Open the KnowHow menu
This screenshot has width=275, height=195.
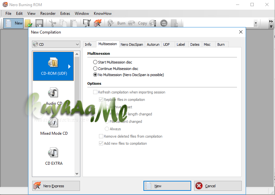click(x=103, y=14)
